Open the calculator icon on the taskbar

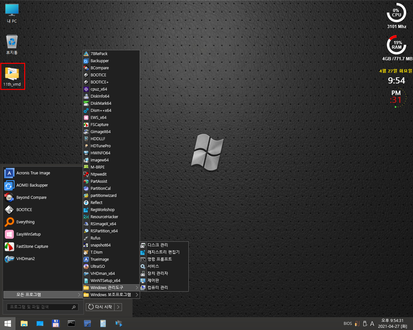[103, 324]
